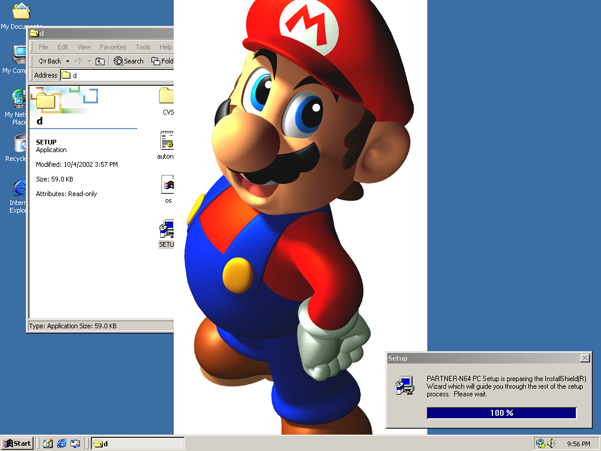This screenshot has height=451, width=601.
Task: Show the Folders pane in Explorer
Action: click(x=162, y=61)
